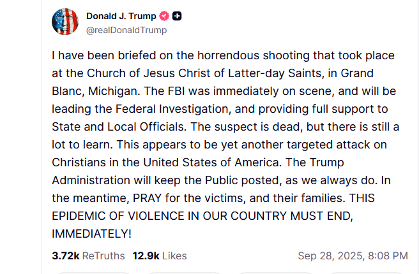Open the @realDonaldTrump handle link

click(x=126, y=30)
